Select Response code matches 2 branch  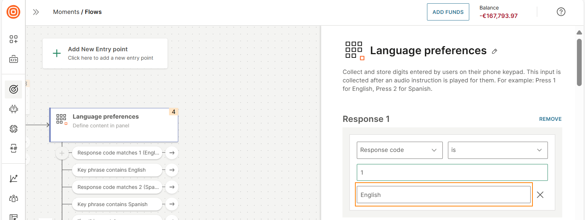tap(117, 187)
